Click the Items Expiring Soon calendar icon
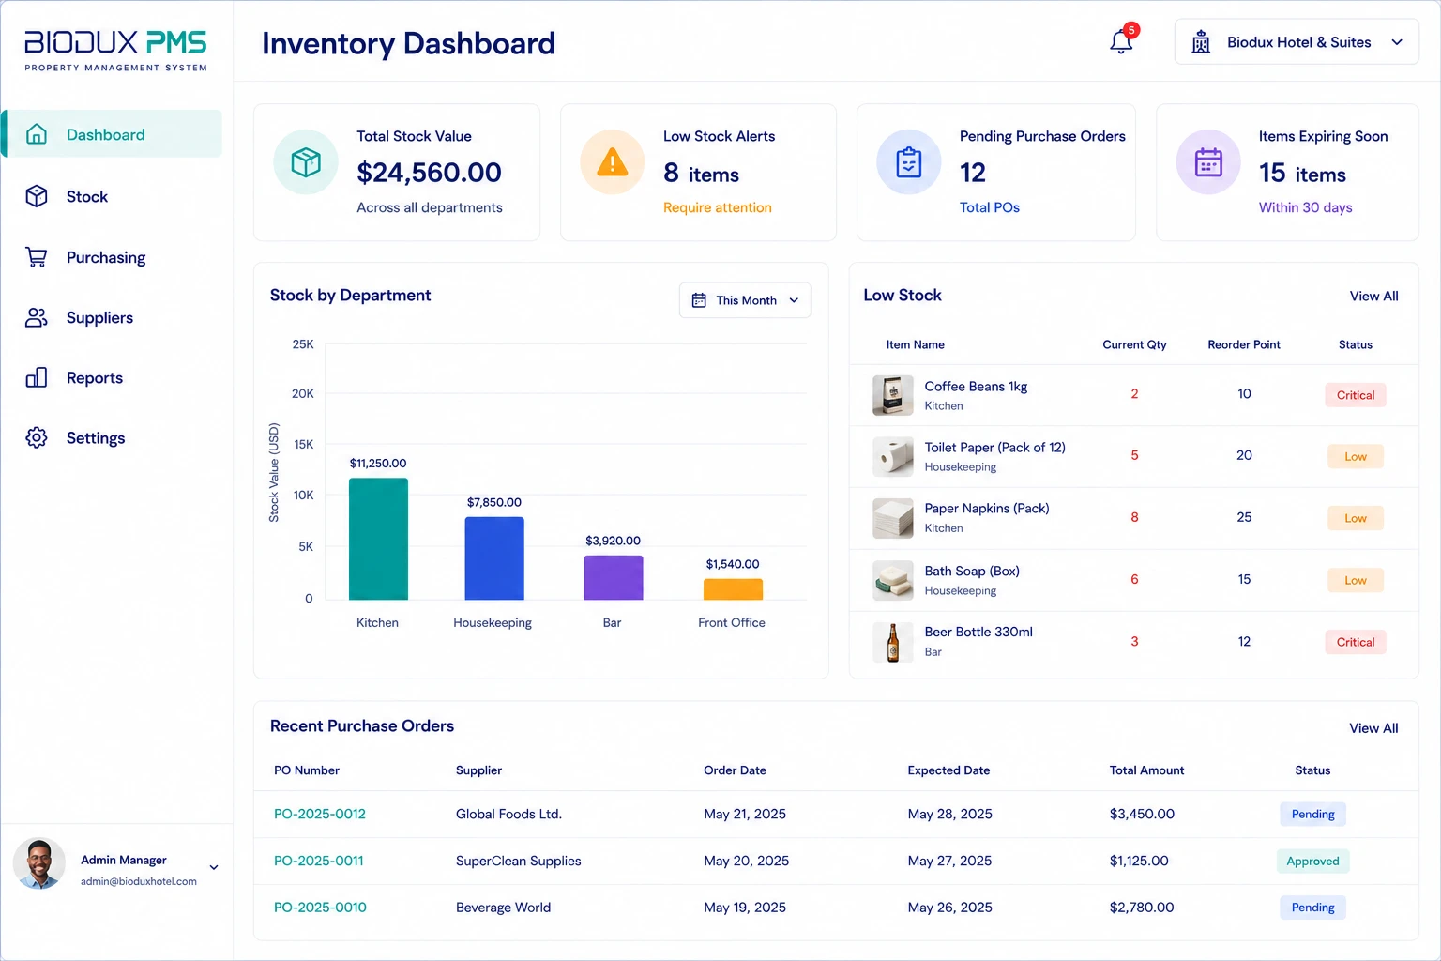 (x=1208, y=162)
